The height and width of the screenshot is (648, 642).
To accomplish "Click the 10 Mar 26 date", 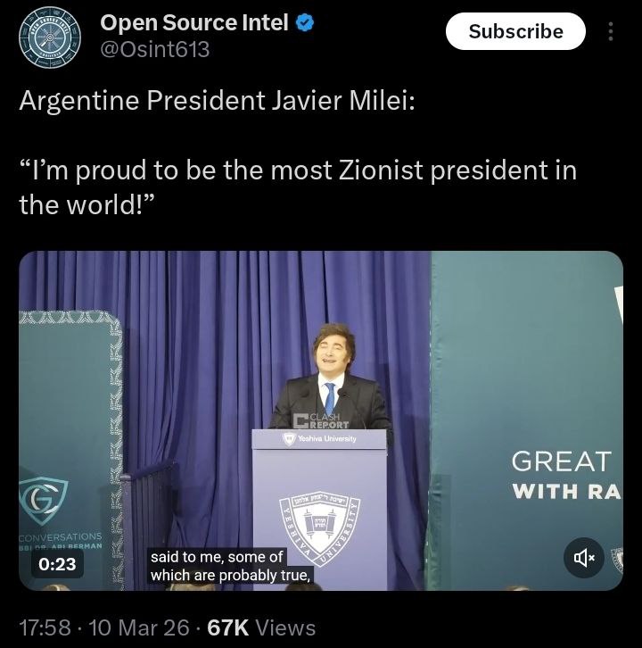I will (139, 627).
